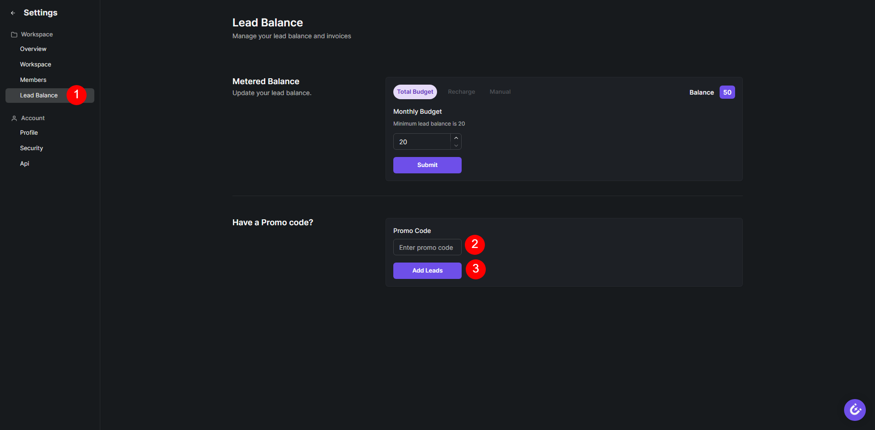The height and width of the screenshot is (430, 875).
Task: Click the 'Have a Promo code?' heading
Action: 273,223
